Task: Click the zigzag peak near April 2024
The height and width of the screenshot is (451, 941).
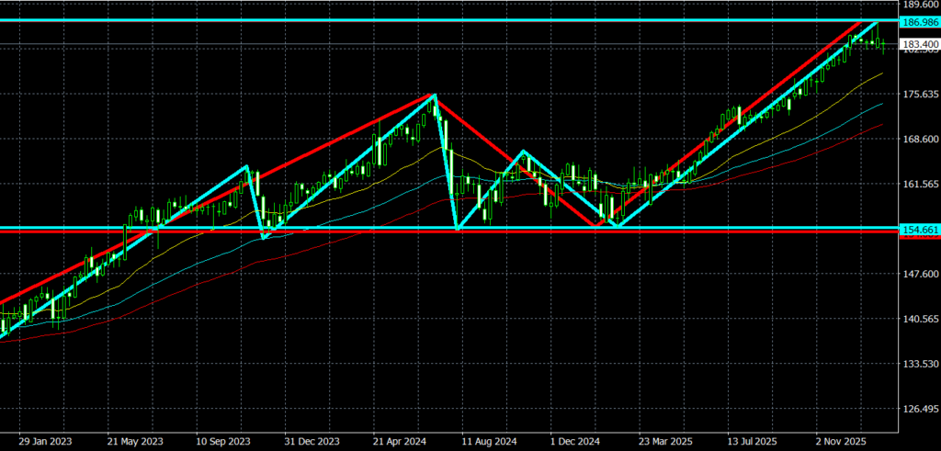Action: point(434,95)
